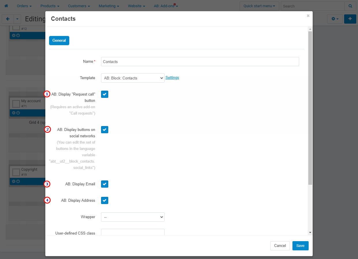Click the Settings link beside Template

[172, 78]
